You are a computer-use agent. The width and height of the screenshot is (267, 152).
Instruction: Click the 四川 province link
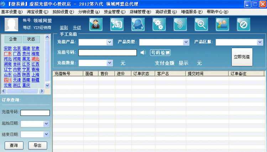tap(8, 80)
